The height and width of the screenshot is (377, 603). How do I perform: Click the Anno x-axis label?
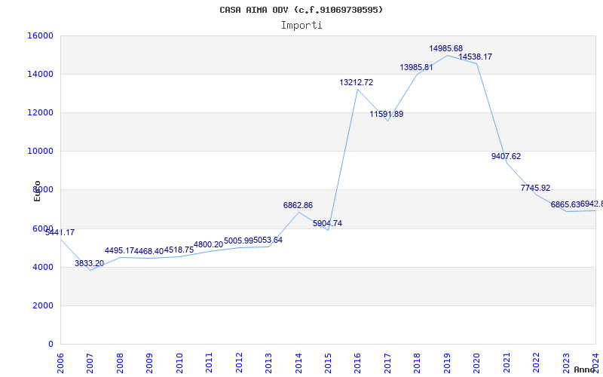pyautogui.click(x=584, y=369)
